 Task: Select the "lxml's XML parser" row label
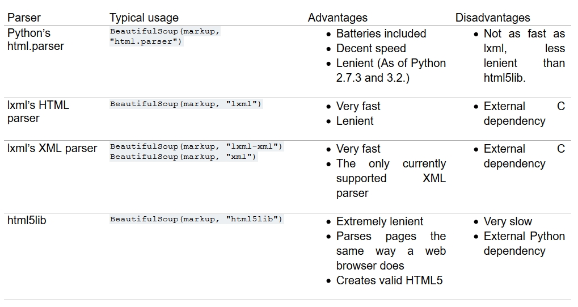(52, 149)
